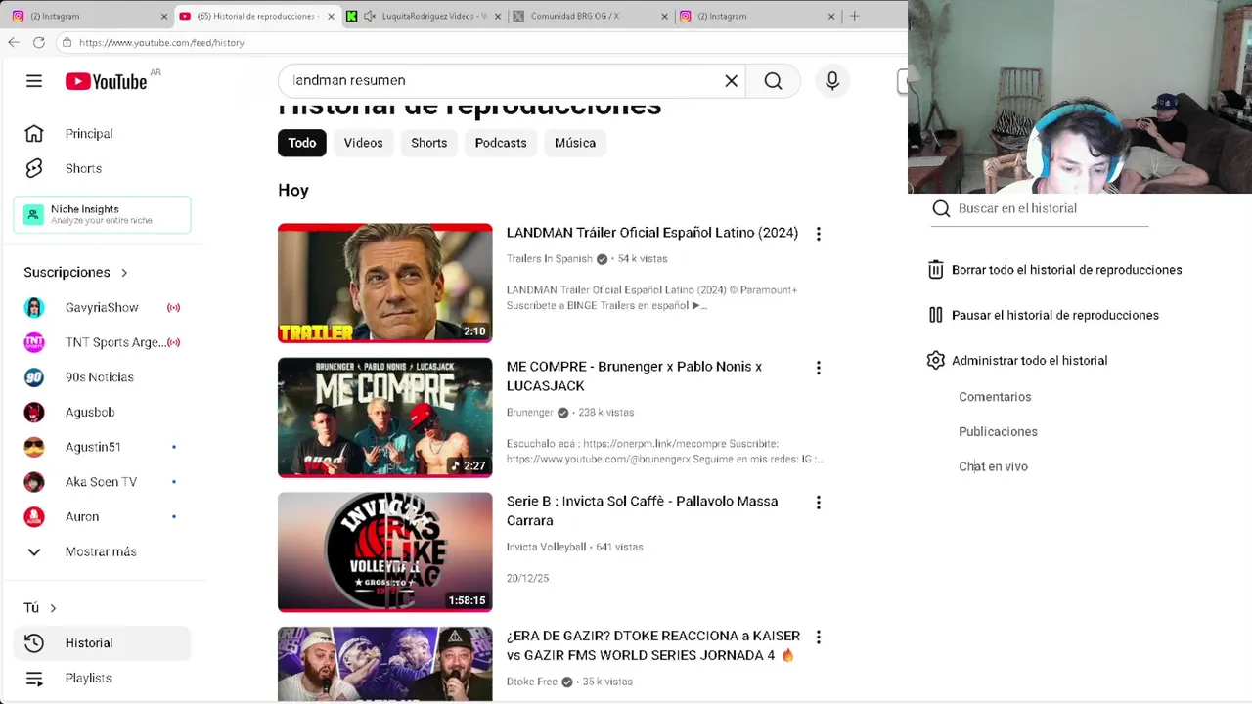The width and height of the screenshot is (1252, 704).
Task: Clear the search box with the X icon
Action: pyautogui.click(x=731, y=81)
